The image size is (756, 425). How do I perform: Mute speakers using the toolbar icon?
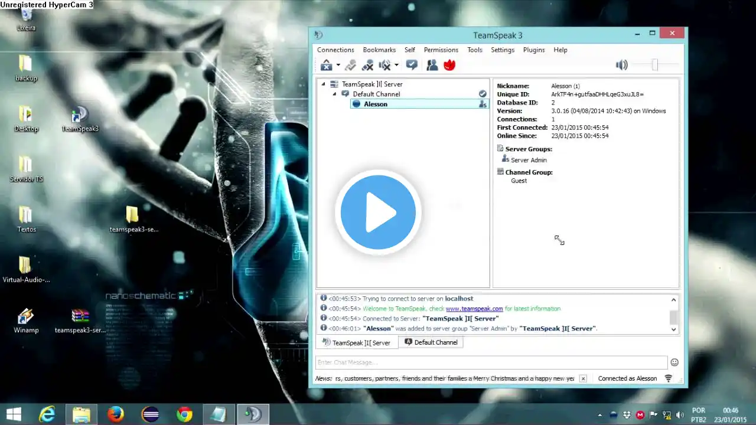pyautogui.click(x=385, y=65)
